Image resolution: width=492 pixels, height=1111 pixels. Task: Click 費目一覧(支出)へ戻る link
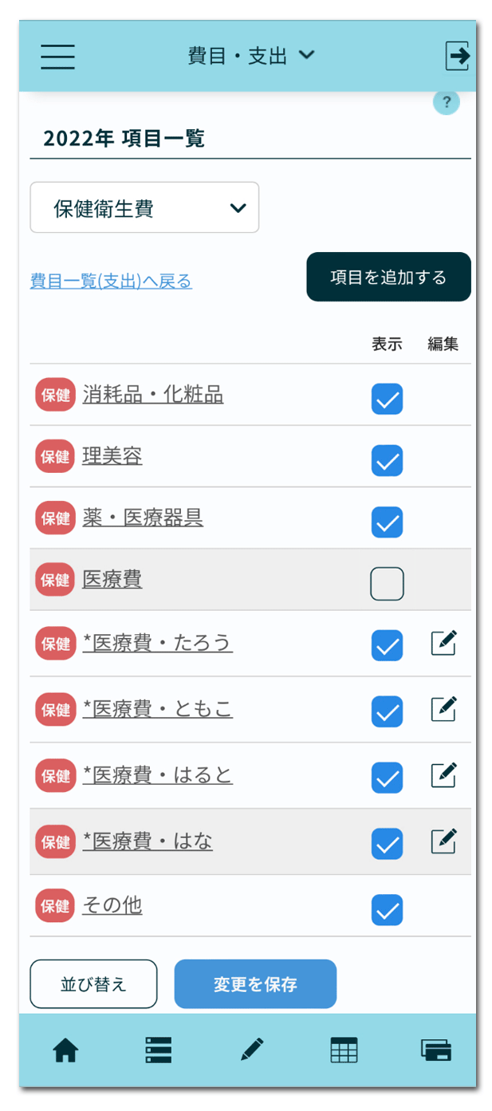111,281
